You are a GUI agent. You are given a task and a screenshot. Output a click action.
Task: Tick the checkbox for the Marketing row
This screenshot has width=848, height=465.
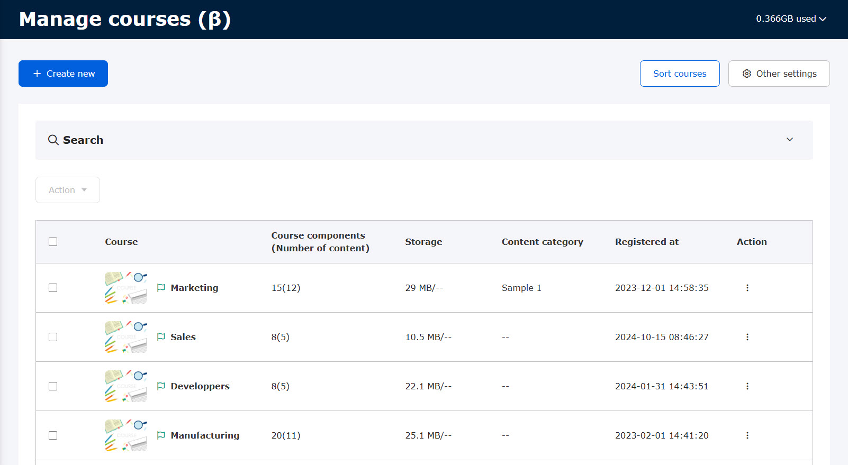point(53,288)
